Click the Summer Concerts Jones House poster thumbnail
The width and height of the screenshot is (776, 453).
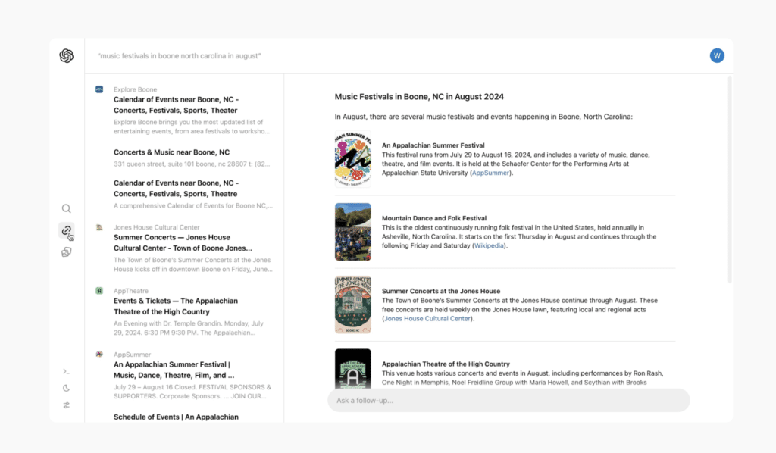pos(353,305)
